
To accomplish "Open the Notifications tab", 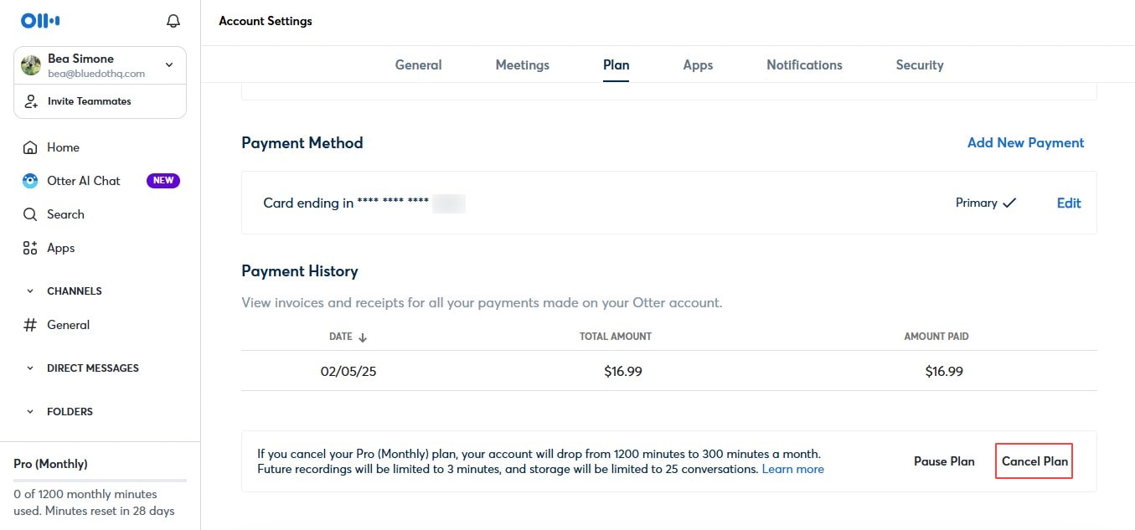I will tap(804, 64).
